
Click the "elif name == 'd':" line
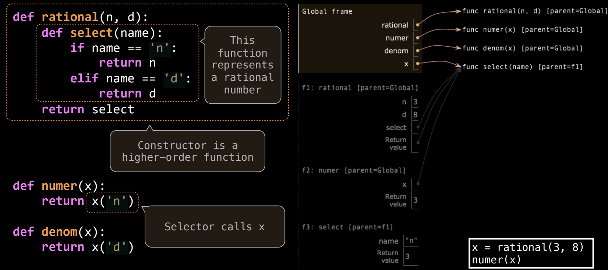point(130,78)
